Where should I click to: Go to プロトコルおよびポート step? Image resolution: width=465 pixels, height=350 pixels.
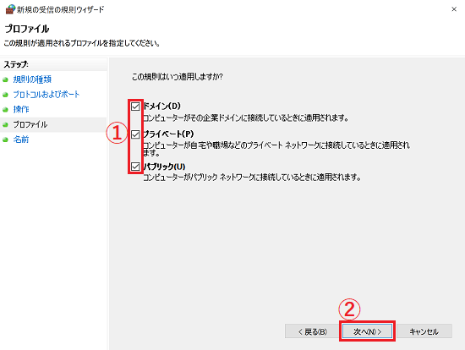point(46,95)
